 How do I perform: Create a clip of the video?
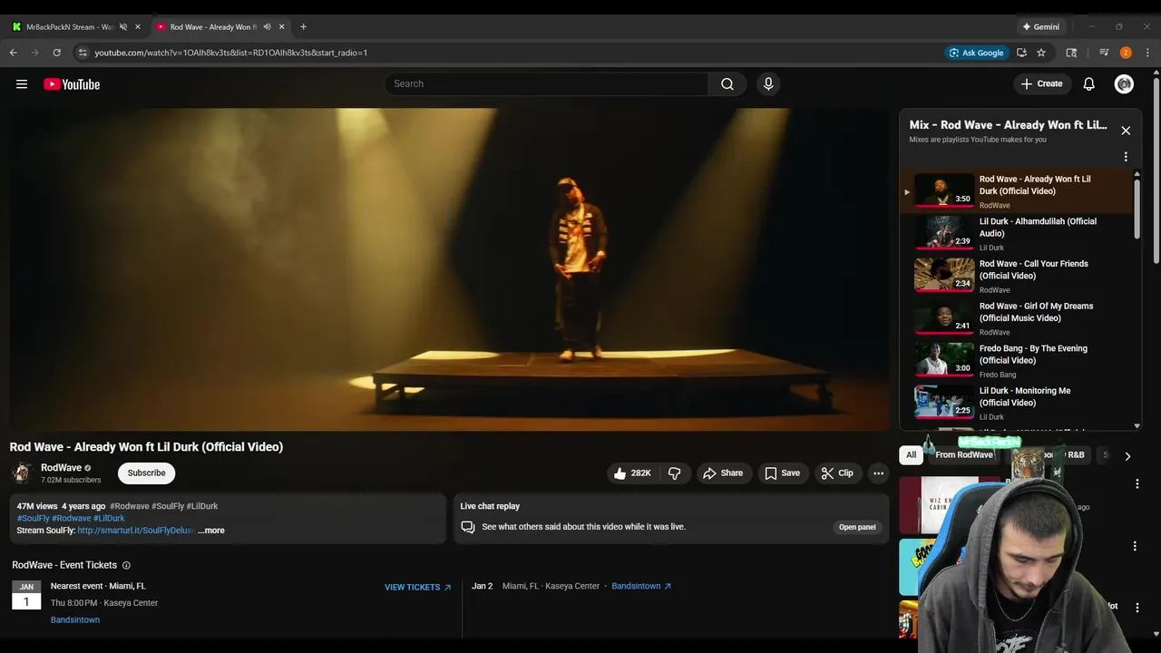837,473
